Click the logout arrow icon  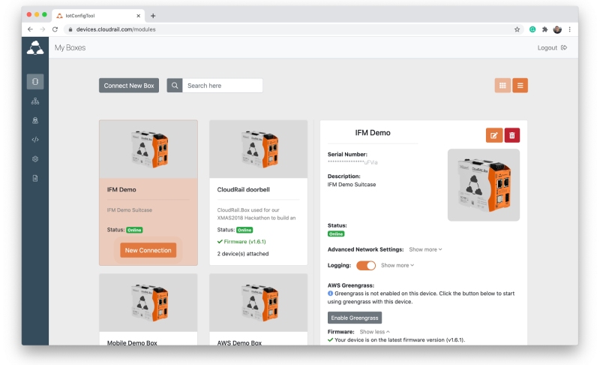pyautogui.click(x=564, y=47)
